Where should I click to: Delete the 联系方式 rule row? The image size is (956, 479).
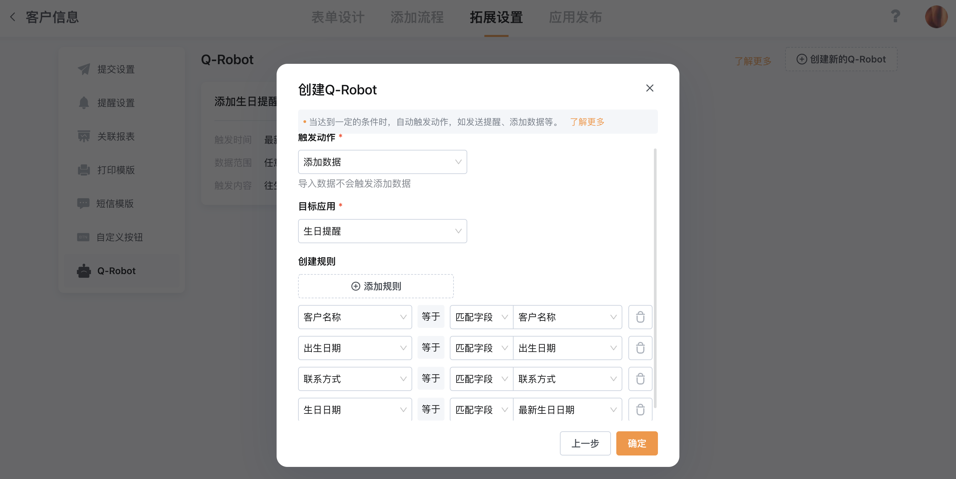640,379
